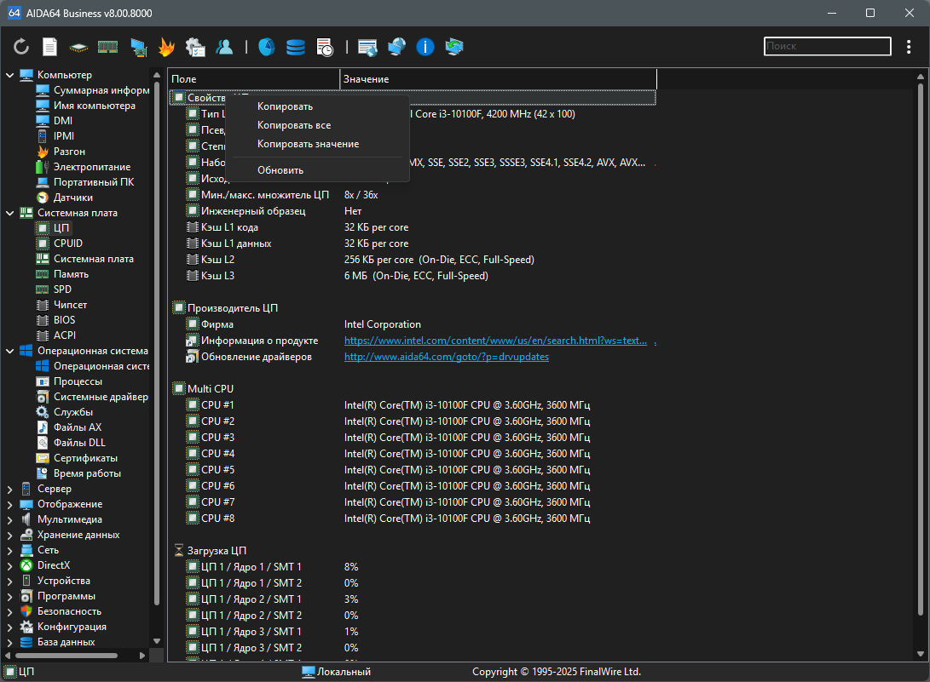Click the monitors with green arrow icon
The width and height of the screenshot is (930, 682).
tap(454, 46)
